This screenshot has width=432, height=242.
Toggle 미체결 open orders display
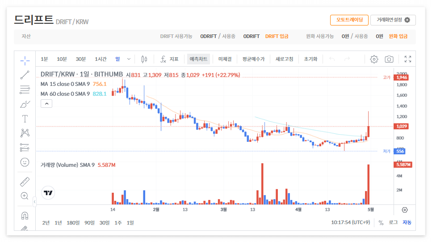[x=225, y=59]
